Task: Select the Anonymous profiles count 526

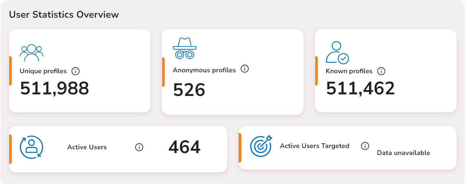Action: pyautogui.click(x=189, y=90)
